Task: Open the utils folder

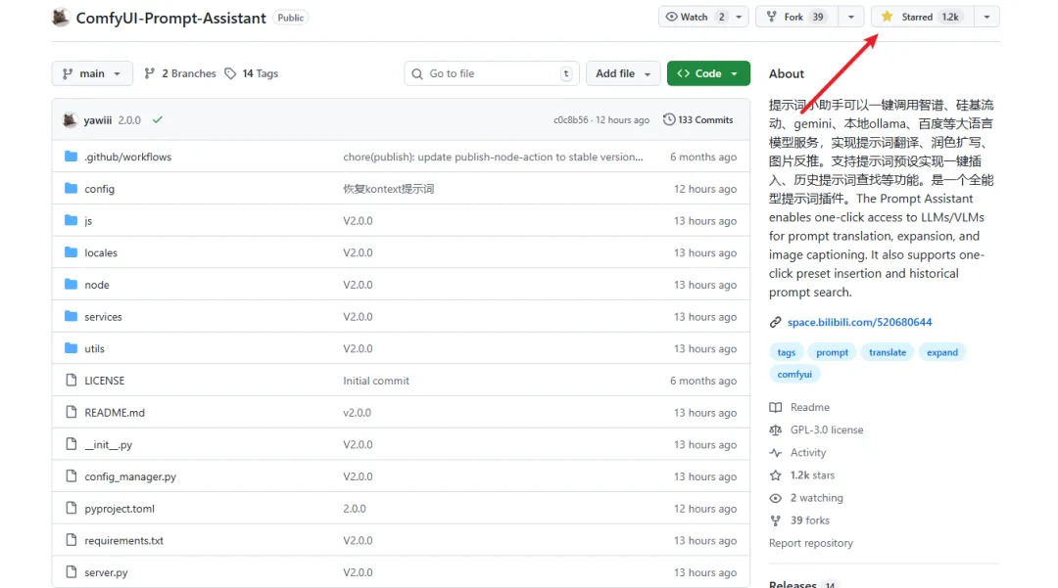Action: 94,349
